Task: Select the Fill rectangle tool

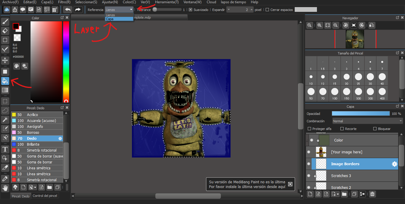Action: [5, 71]
